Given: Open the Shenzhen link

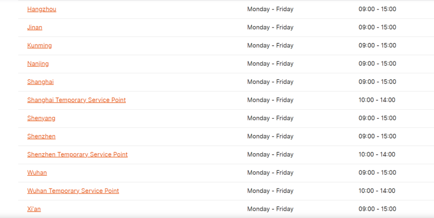Looking at the screenshot, I should pyautogui.click(x=41, y=137).
